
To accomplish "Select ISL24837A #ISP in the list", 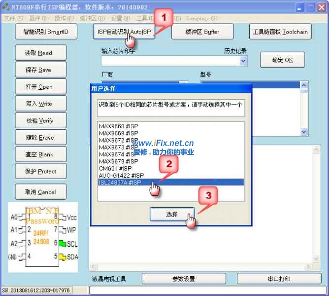I will click(169, 182).
